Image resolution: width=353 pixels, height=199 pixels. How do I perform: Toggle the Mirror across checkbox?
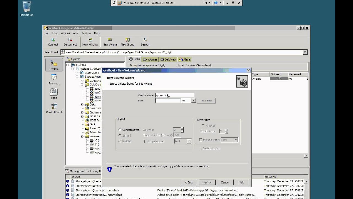[x=200, y=140]
